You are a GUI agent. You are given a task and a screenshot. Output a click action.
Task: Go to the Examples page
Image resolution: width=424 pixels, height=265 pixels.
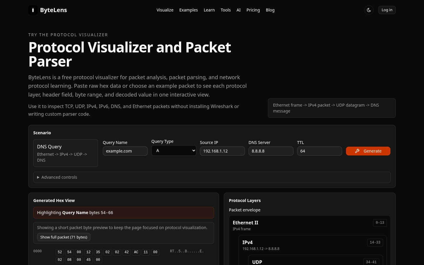(188, 10)
